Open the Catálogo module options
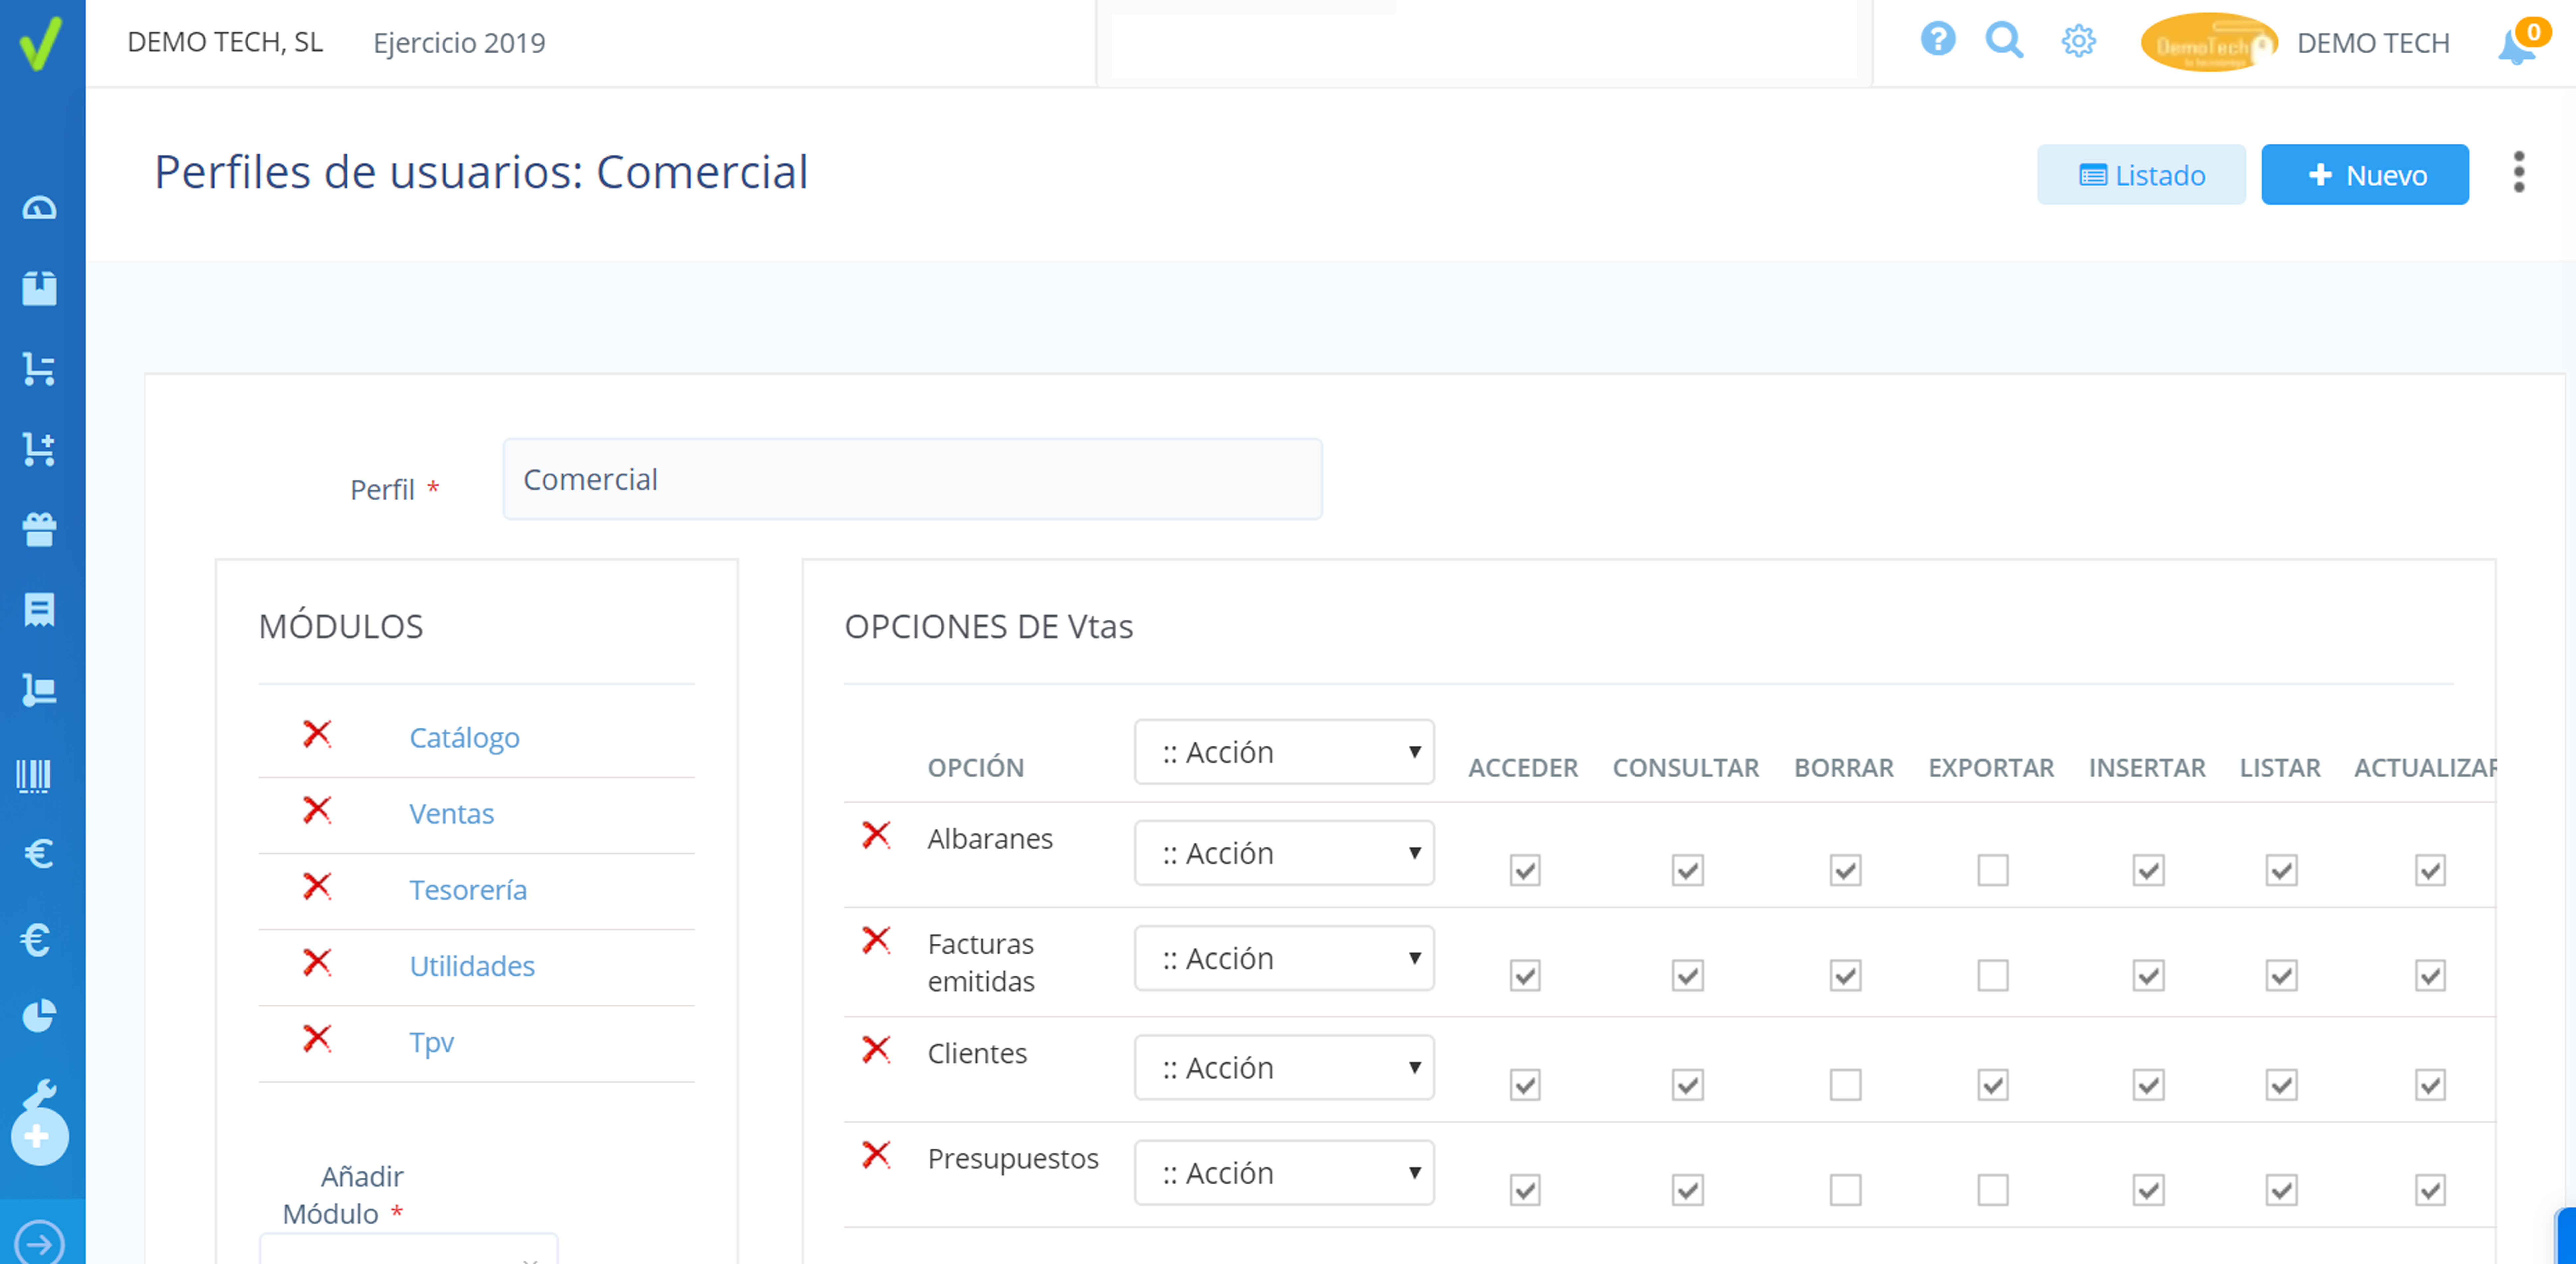2576x1264 pixels. click(464, 738)
